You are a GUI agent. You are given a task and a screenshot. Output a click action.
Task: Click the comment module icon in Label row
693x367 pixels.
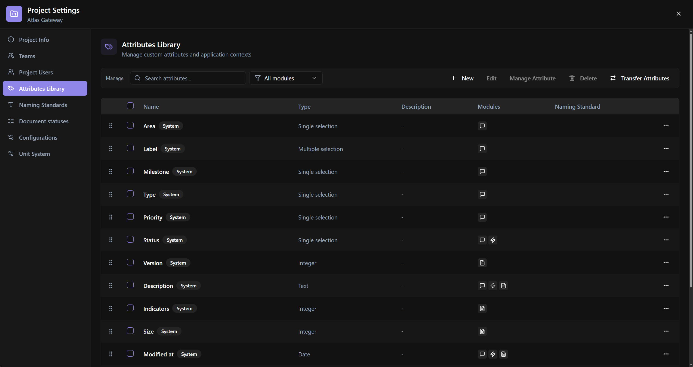pos(482,149)
